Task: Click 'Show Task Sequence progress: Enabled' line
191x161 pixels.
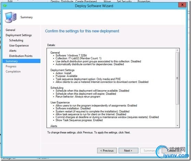Action: coord(79,120)
